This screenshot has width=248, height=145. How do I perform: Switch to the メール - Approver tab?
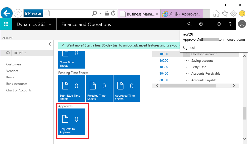(x=182, y=14)
